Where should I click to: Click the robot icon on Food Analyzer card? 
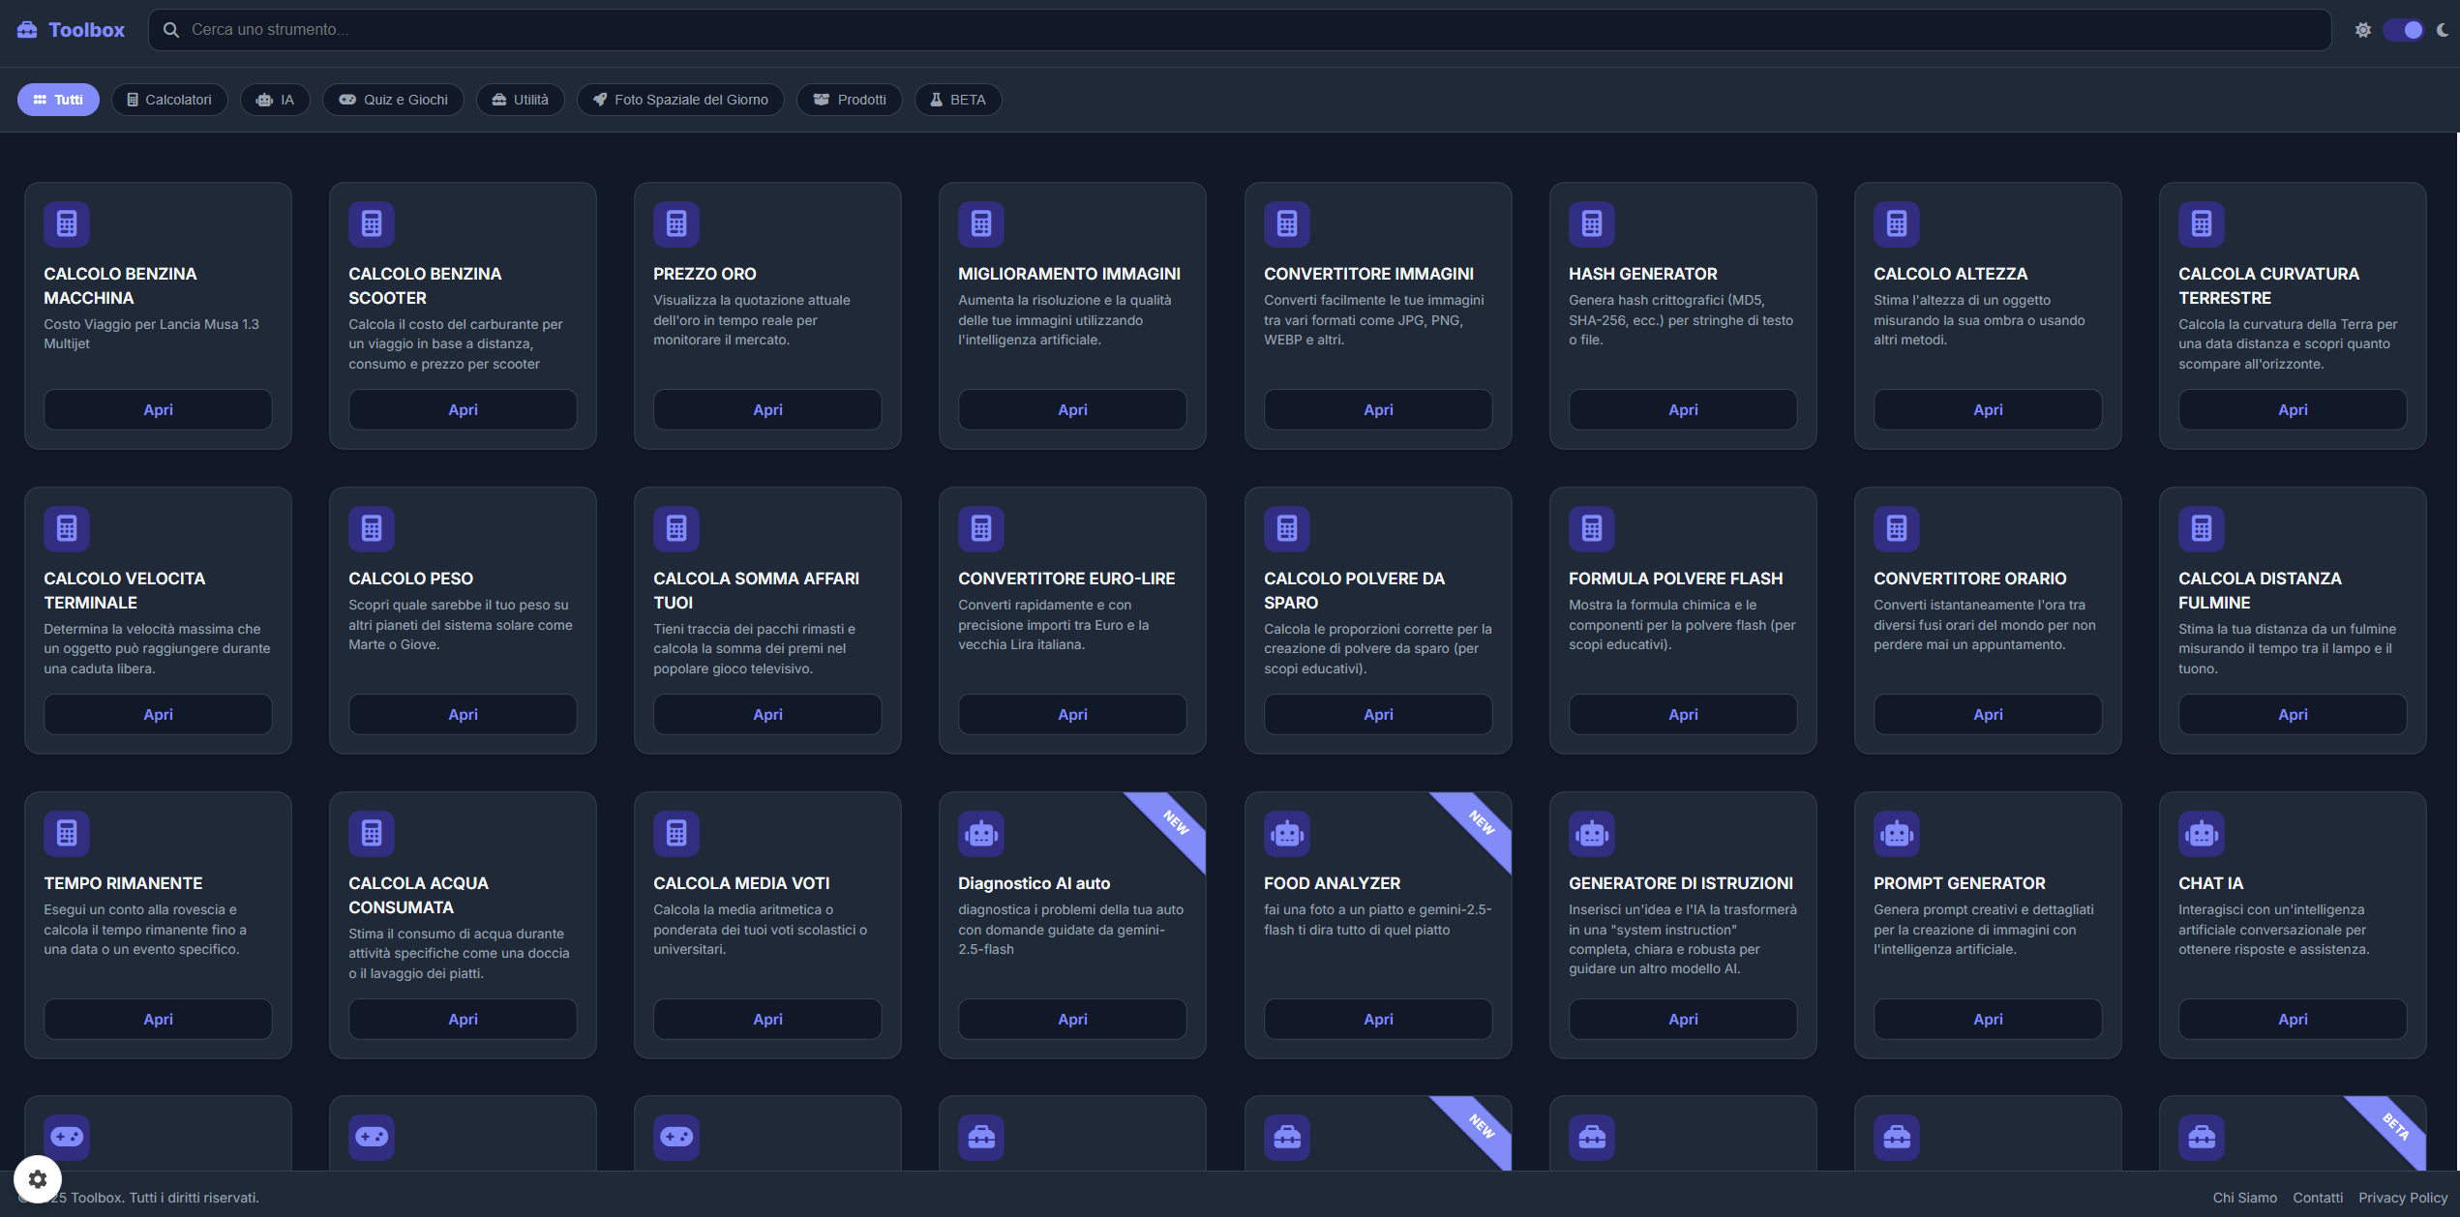point(1286,833)
